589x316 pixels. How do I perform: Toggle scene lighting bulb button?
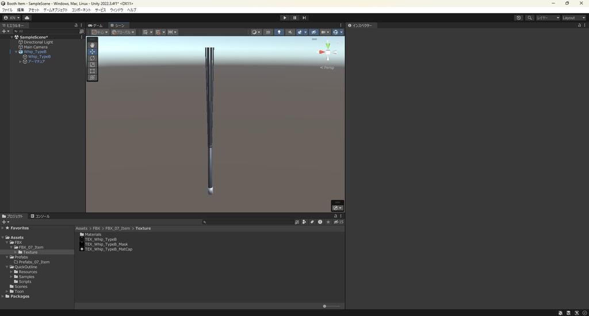(279, 32)
